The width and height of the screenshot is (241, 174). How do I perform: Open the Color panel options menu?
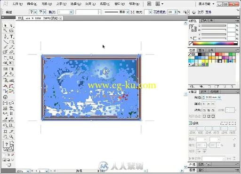click(237, 21)
